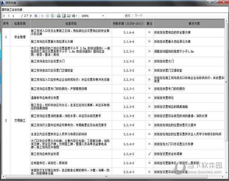Select the 安全管理 category cell

(x=20, y=37)
